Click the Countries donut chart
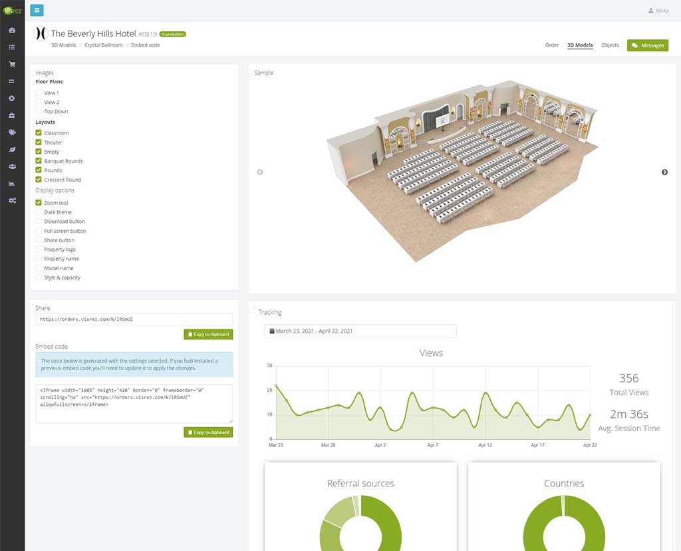Screen dimensions: 681x551 (x=564, y=523)
